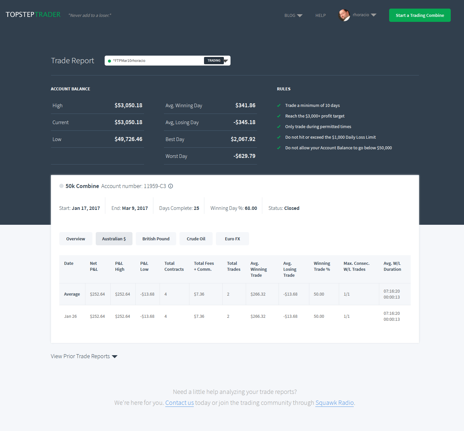Click the Trade Report page heading
This screenshot has height=431, width=464.
[x=73, y=61]
